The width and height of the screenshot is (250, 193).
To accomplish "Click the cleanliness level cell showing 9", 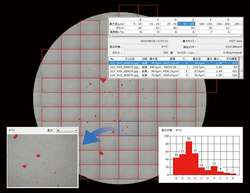I will point(169,32).
